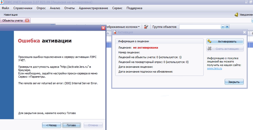The height and width of the screenshot is (130, 253).
Task: Click the 'Информация о лицензии' group header
Action: coord(133,41)
